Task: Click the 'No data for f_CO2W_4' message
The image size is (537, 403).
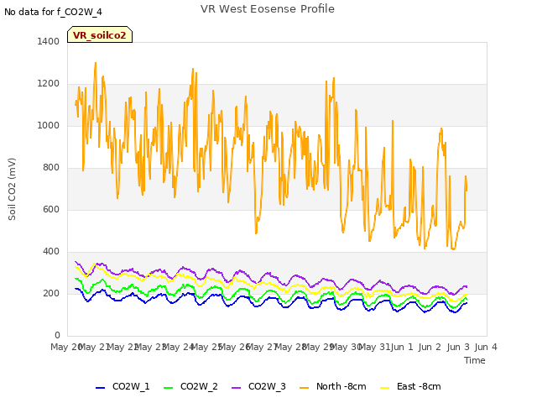Action: 53,12
